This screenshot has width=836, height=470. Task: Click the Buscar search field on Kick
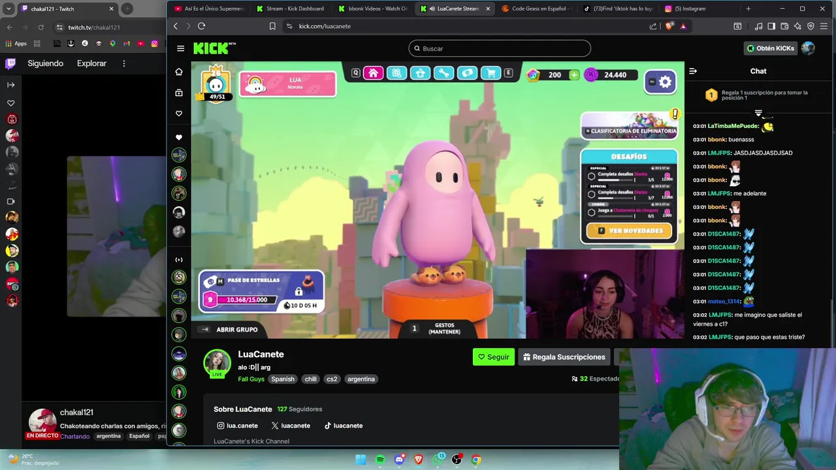pyautogui.click(x=500, y=48)
